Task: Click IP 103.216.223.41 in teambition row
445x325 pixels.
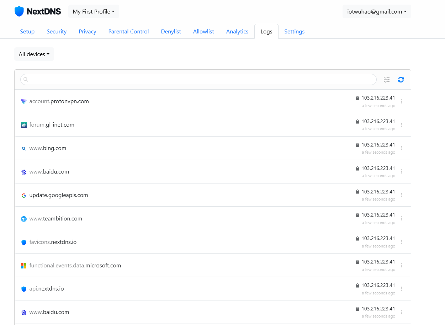Action: click(x=378, y=215)
